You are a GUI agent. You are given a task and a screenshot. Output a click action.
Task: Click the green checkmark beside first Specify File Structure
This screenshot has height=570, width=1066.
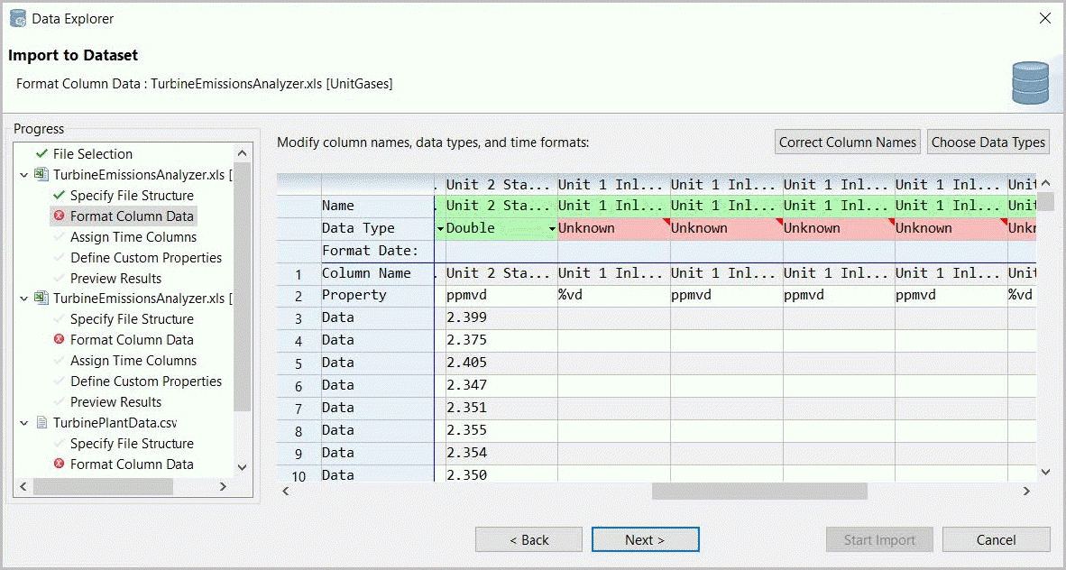60,196
